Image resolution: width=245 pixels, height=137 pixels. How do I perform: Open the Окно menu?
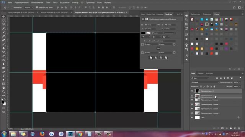[x=99, y=3]
